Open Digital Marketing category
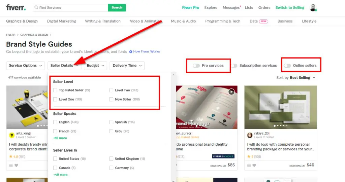Viewport: 345px width, 182px height. tap(61, 21)
